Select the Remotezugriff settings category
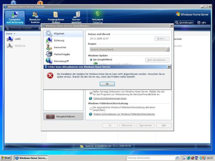The width and height of the screenshot is (215, 161). tap(63, 61)
